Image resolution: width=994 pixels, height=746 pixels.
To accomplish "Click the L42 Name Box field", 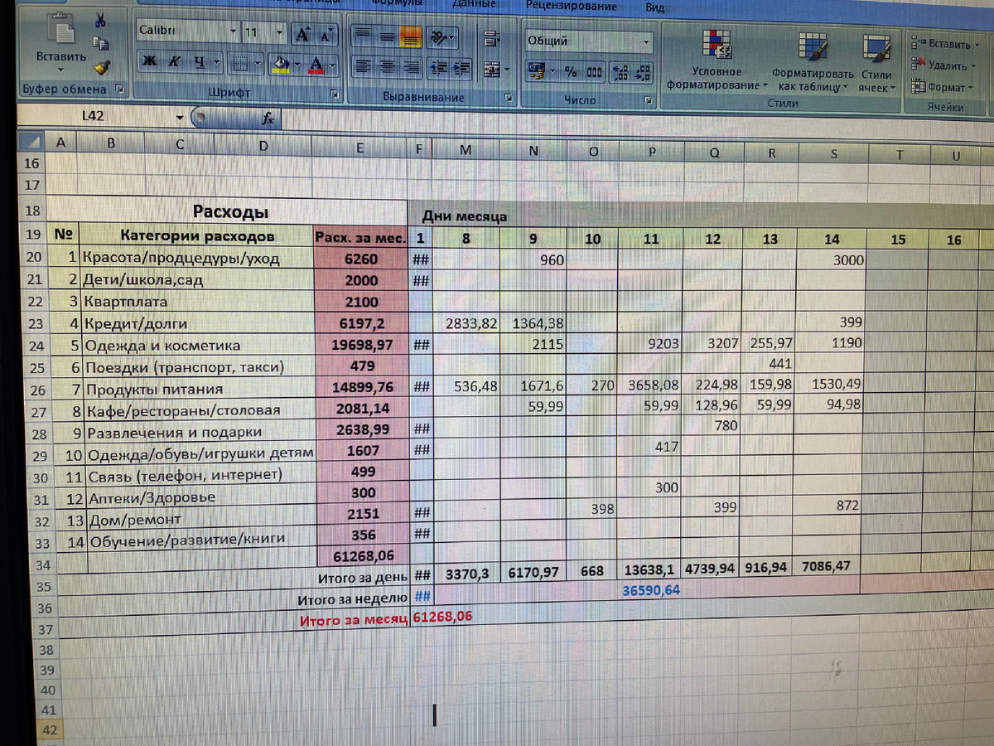I will pyautogui.click(x=92, y=117).
